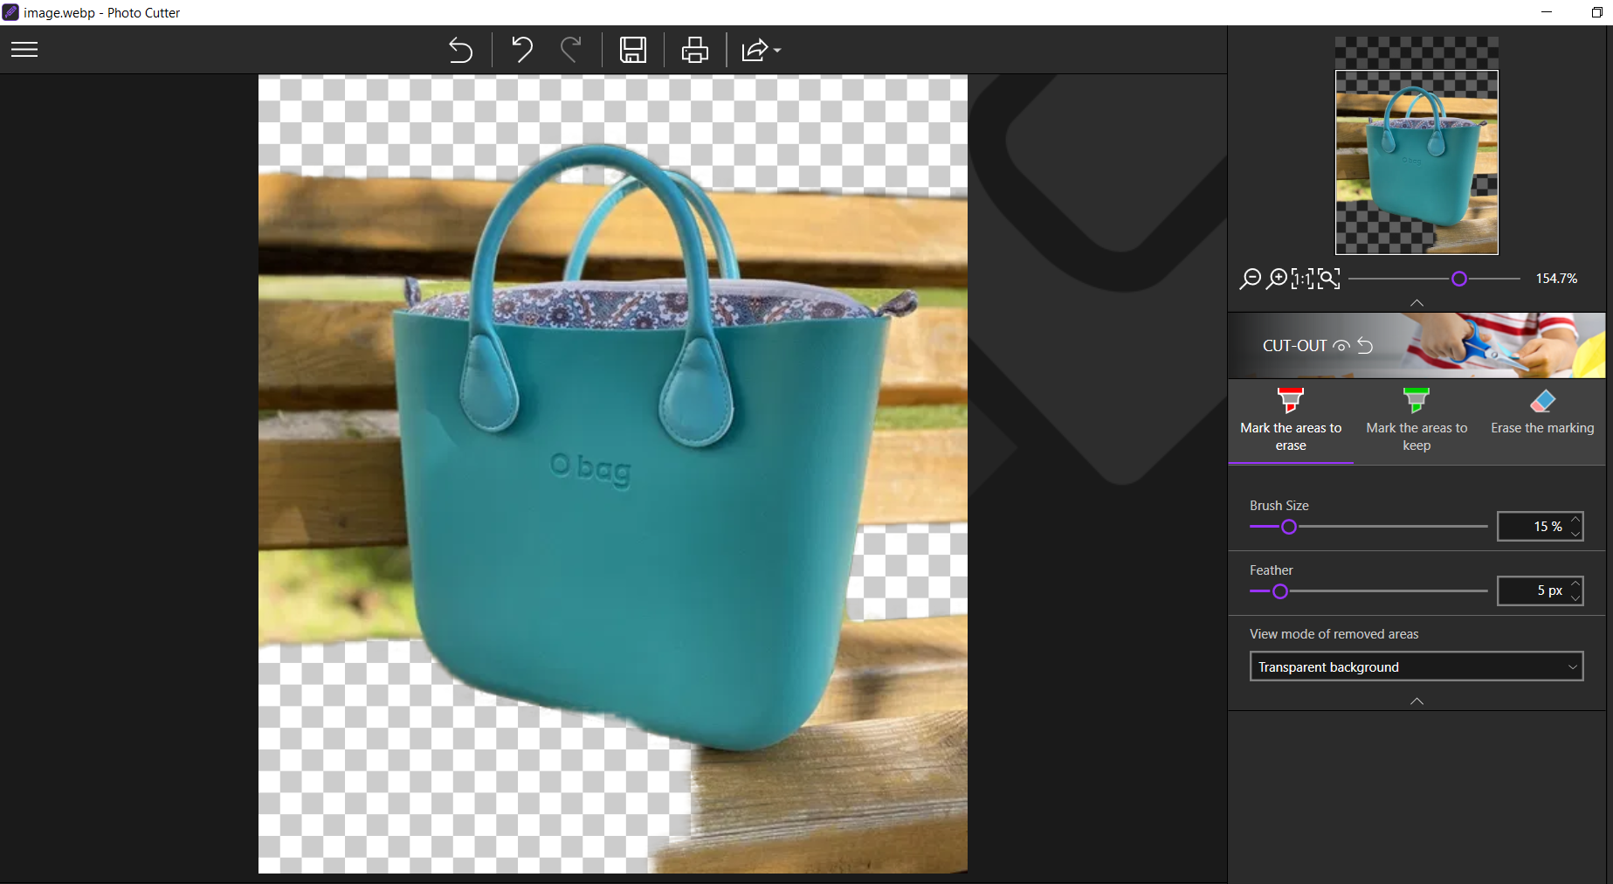Increase Brush Size with up arrow
The width and height of the screenshot is (1613, 884).
[x=1575, y=520]
